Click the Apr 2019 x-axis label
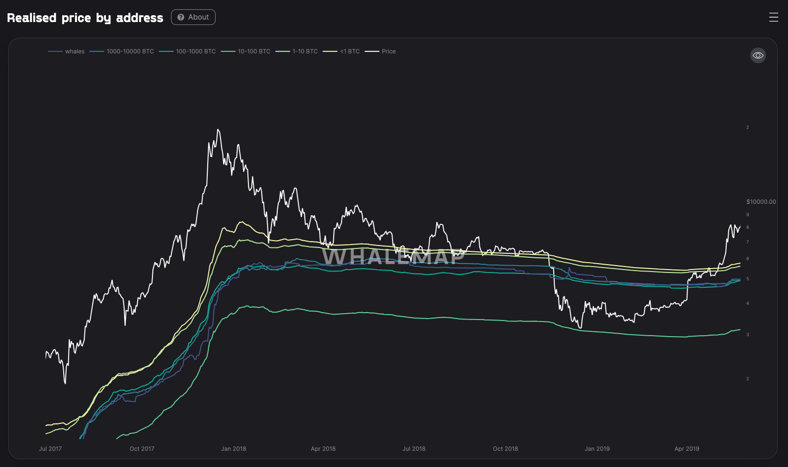788x467 pixels. [x=687, y=448]
